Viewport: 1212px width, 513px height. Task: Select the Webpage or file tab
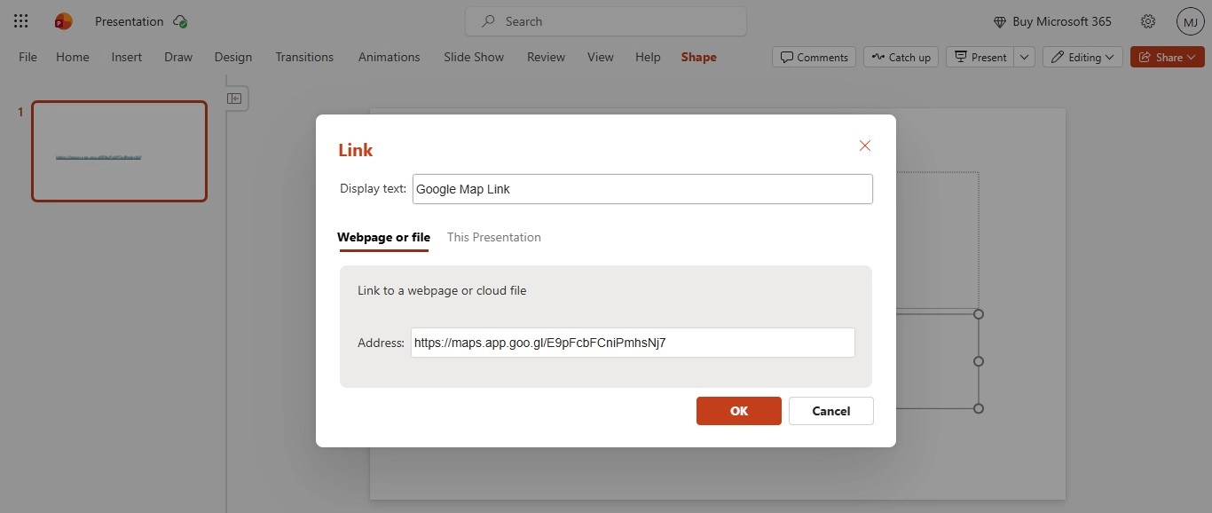(383, 237)
